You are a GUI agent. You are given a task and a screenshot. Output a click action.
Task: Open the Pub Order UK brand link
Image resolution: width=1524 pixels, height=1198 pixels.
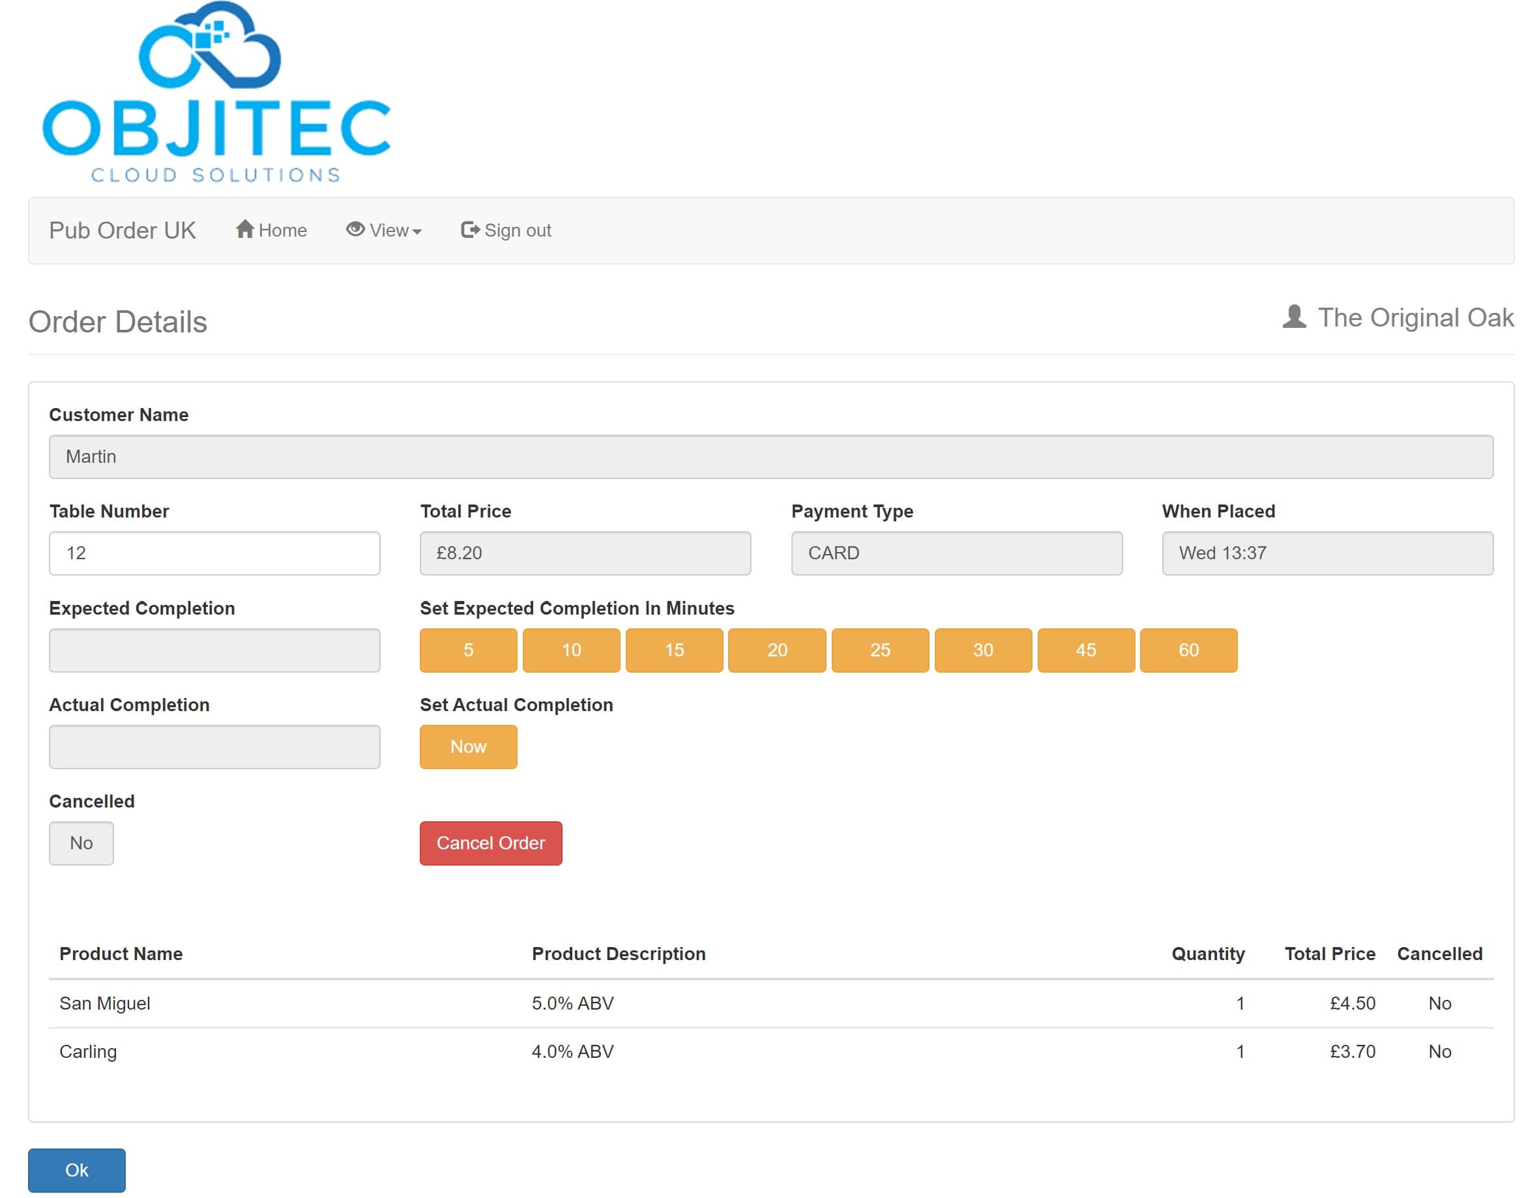pyautogui.click(x=122, y=231)
